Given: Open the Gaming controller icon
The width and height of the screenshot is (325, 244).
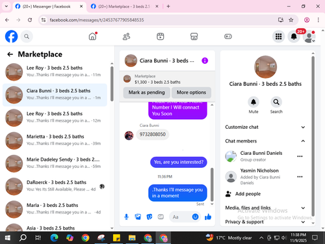Looking at the screenshot, I should (x=228, y=36).
